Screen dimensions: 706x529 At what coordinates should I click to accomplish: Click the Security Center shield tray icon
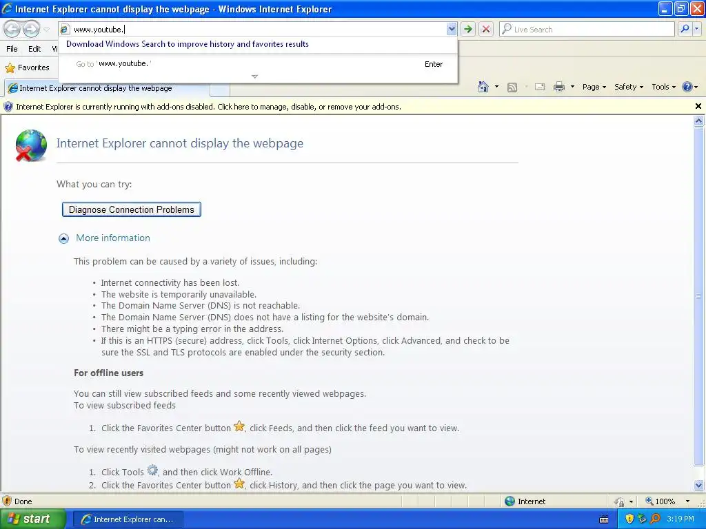[630, 519]
